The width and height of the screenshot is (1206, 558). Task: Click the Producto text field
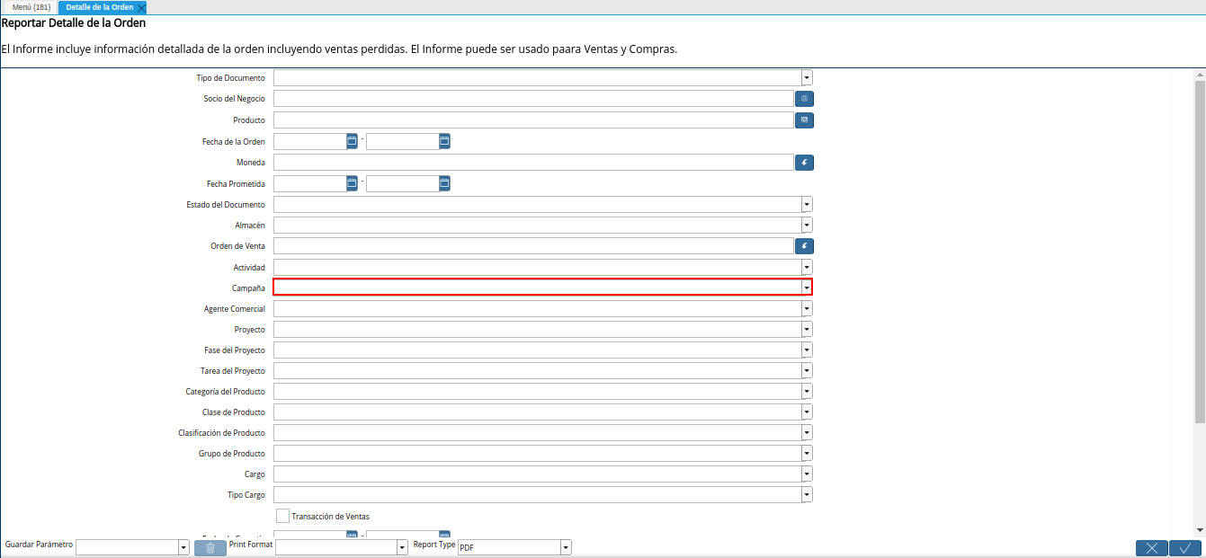tap(533, 120)
